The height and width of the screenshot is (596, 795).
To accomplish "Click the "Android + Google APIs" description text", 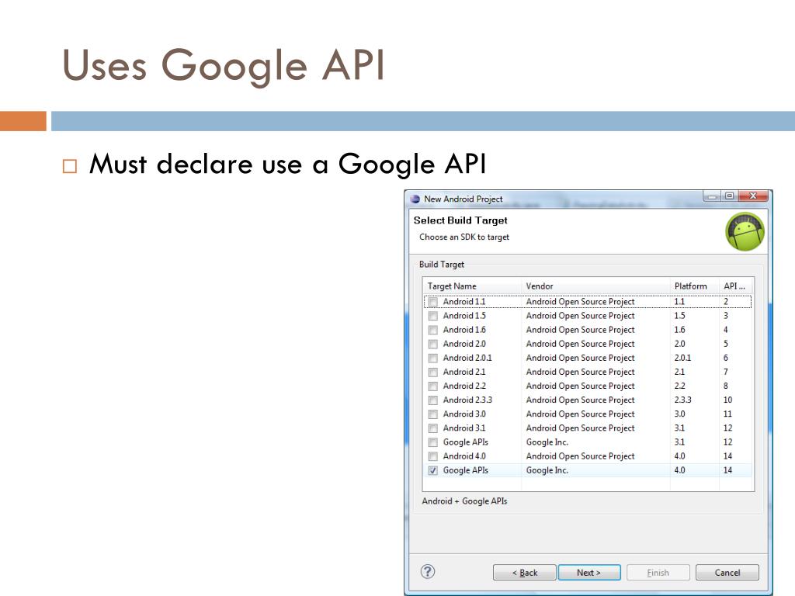I will click(x=464, y=501).
